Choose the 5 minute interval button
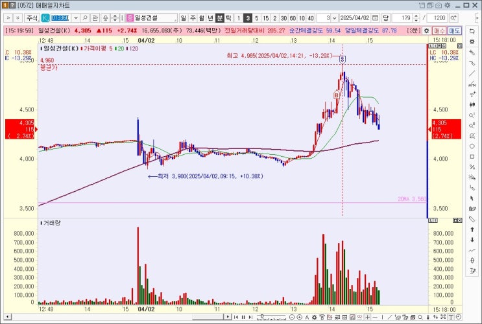The image size is (482, 324). click(x=257, y=18)
